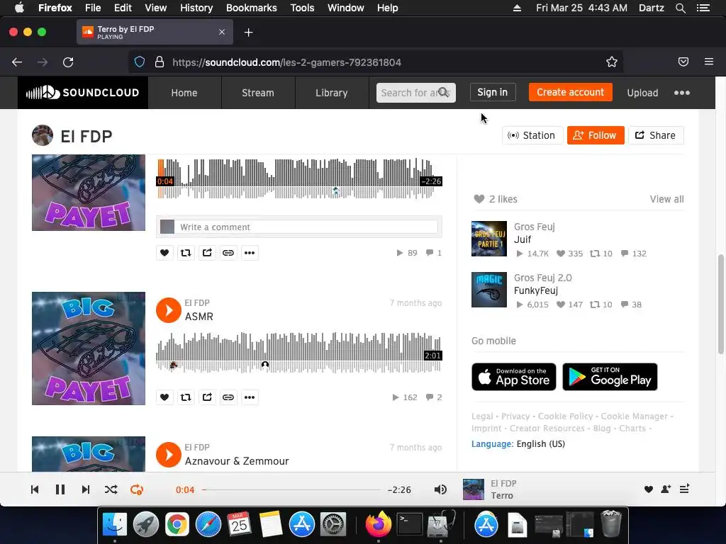The width and height of the screenshot is (726, 544).
Task: Go back in Firefox
Action: pyautogui.click(x=17, y=62)
